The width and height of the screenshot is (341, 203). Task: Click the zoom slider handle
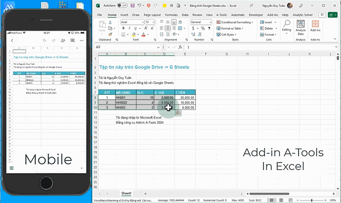pyautogui.click(x=312, y=200)
